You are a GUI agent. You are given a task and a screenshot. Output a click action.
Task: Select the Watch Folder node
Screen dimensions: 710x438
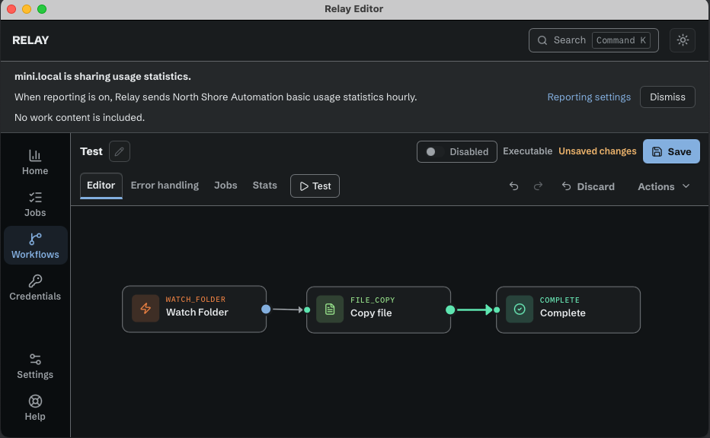coord(194,309)
